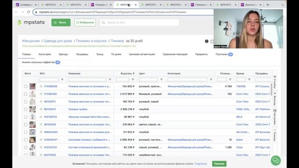Click the info icon near the breadcrumb
This screenshot has height=168, width=299.
pyautogui.click(x=206, y=41)
